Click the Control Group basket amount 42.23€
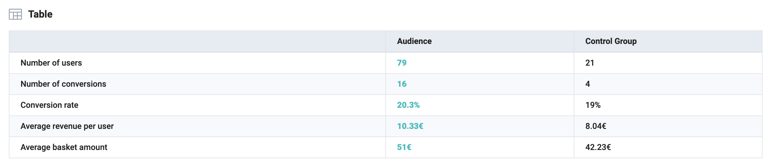769x167 pixels. pyautogui.click(x=598, y=147)
